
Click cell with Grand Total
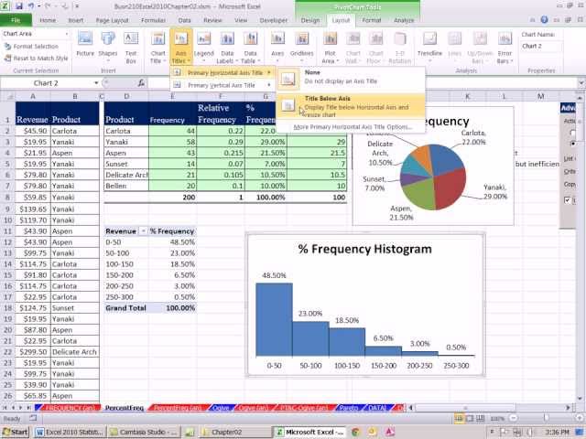(126, 308)
